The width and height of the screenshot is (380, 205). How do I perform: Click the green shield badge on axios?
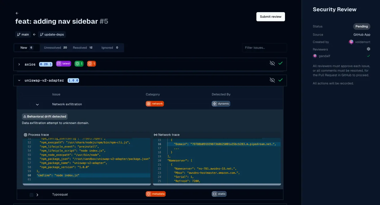[79, 64]
